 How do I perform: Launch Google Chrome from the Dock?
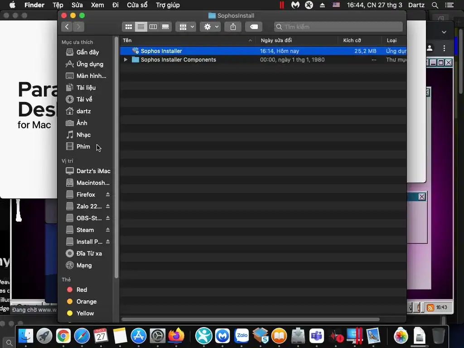click(63, 336)
